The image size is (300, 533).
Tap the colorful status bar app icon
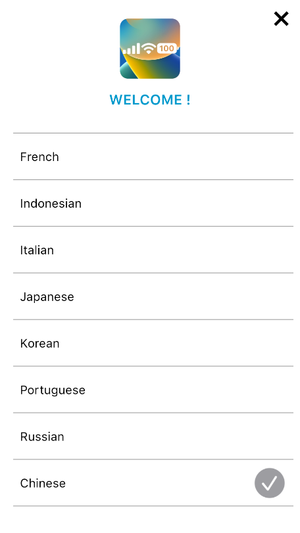pos(150,49)
